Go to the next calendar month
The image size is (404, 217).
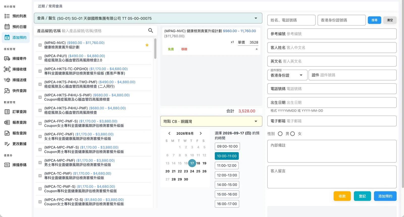point(201,133)
